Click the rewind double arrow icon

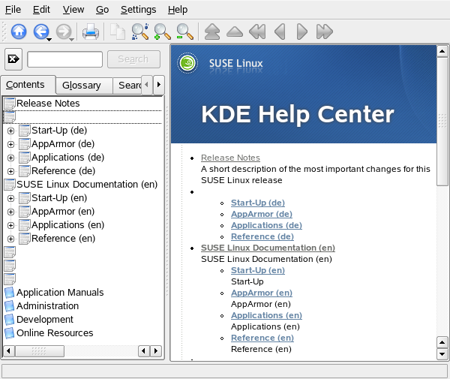(256, 32)
